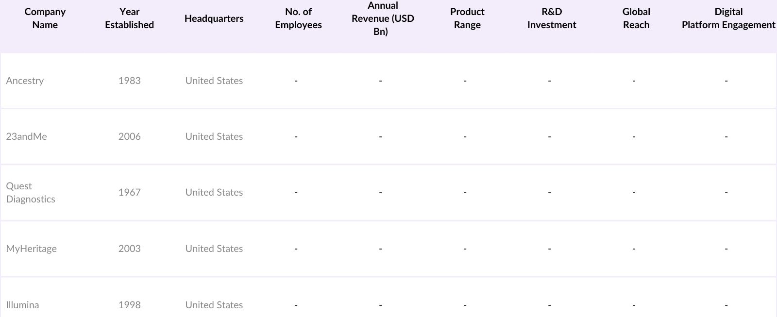Viewport: 777px width, 317px height.
Task: Click United States in Ancestry row
Action: coord(214,81)
